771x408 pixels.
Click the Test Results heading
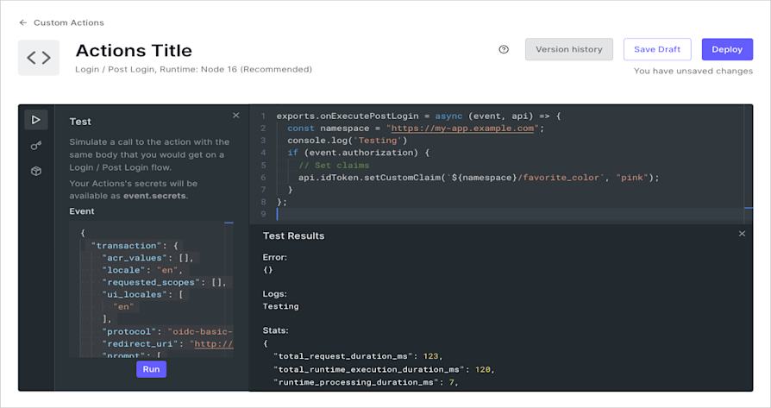click(x=293, y=236)
